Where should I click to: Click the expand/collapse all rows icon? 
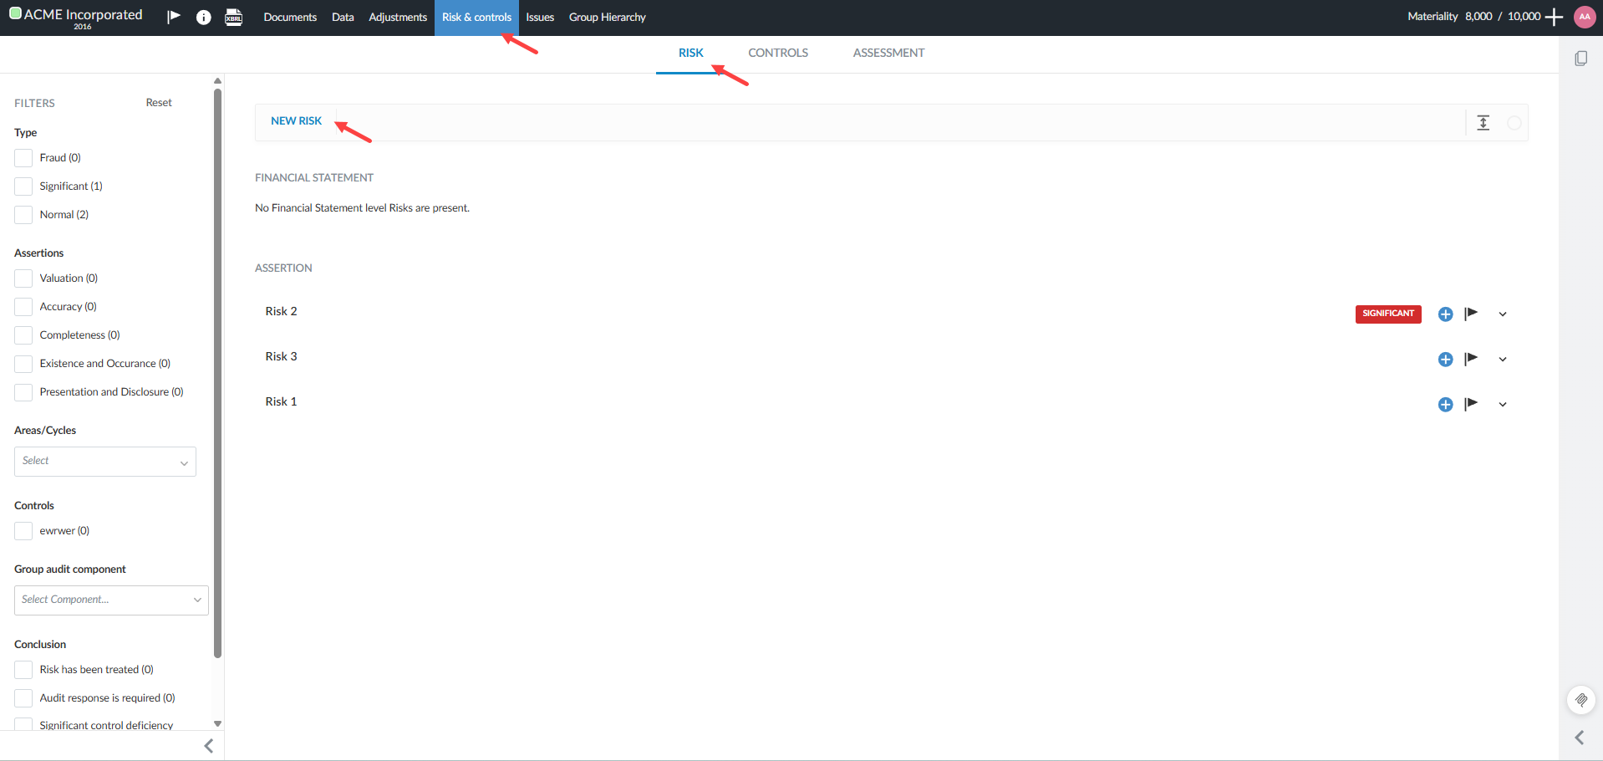[x=1483, y=123]
